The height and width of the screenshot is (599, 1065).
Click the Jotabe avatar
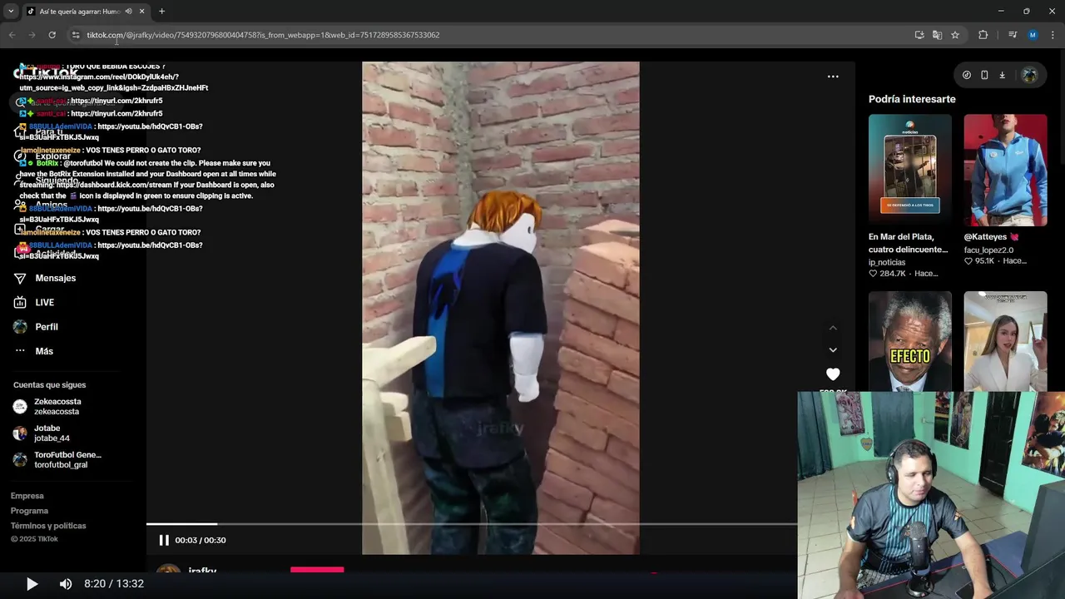[x=20, y=433]
